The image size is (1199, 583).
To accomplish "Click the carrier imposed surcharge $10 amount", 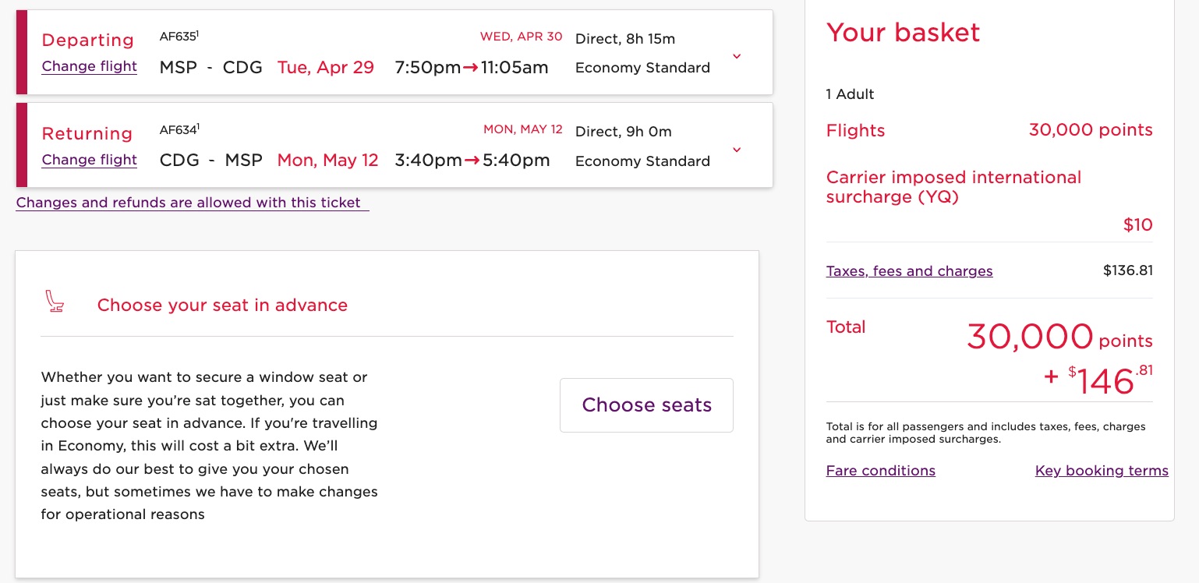I will coord(1138,224).
